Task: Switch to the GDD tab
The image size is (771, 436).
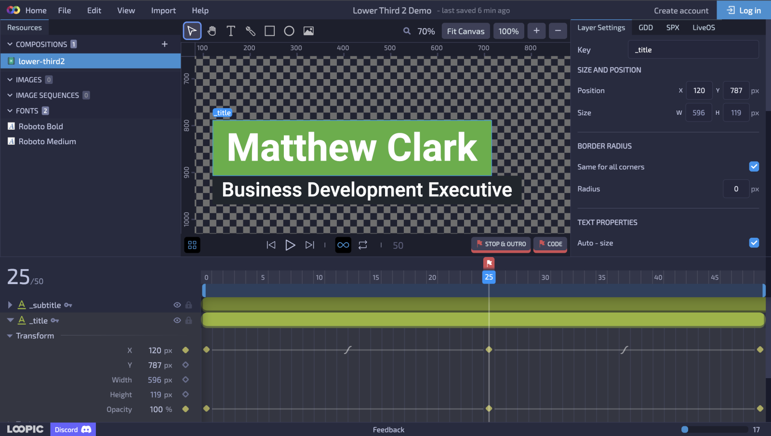Action: pyautogui.click(x=645, y=27)
